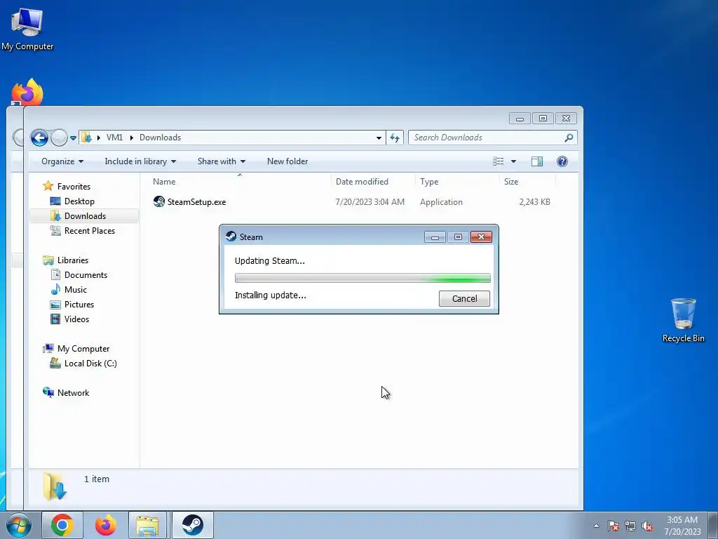Image resolution: width=718 pixels, height=539 pixels.
Task: Open the Documents library
Action: click(86, 275)
